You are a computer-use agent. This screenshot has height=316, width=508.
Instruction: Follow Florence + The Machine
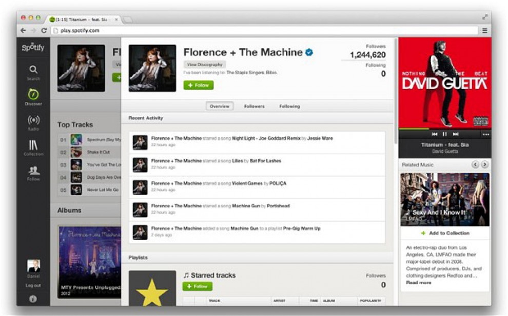(199, 85)
